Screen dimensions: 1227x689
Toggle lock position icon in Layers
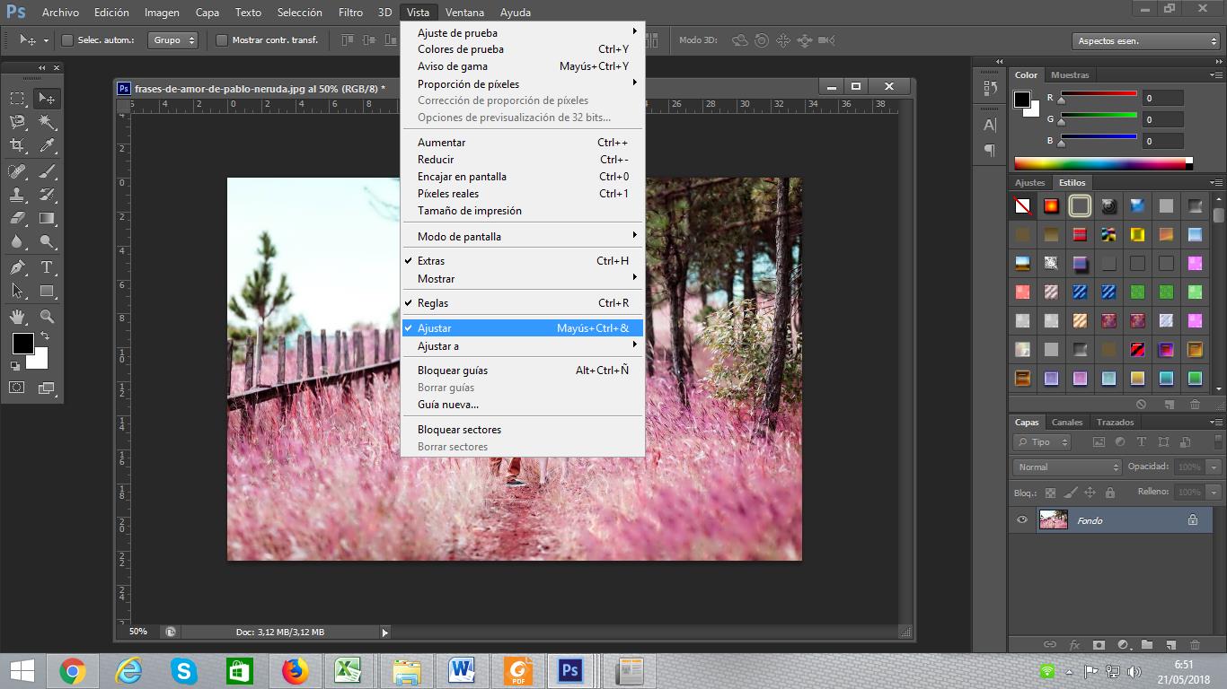(1090, 493)
